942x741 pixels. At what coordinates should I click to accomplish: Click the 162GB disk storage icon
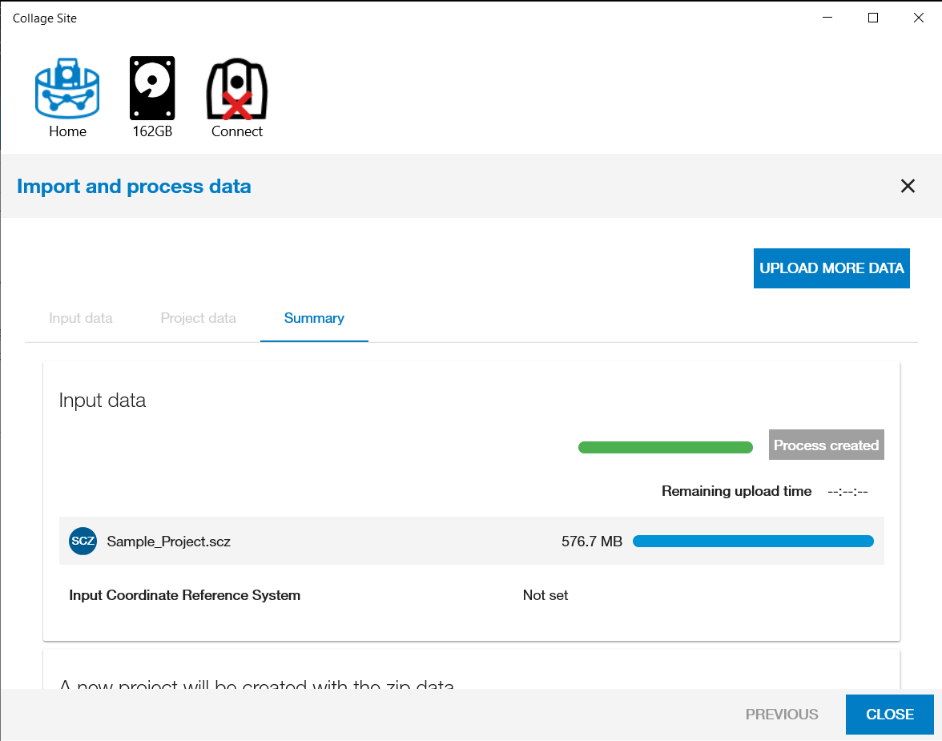(152, 90)
